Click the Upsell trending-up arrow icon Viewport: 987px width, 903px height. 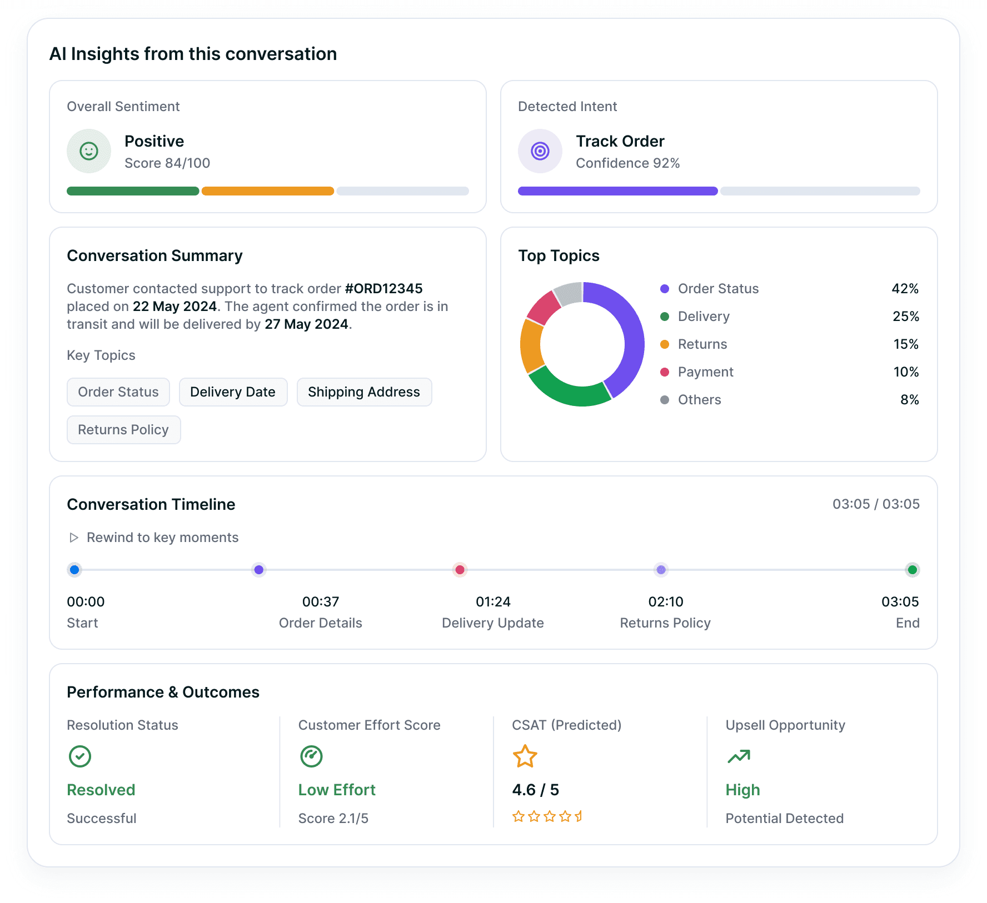739,756
